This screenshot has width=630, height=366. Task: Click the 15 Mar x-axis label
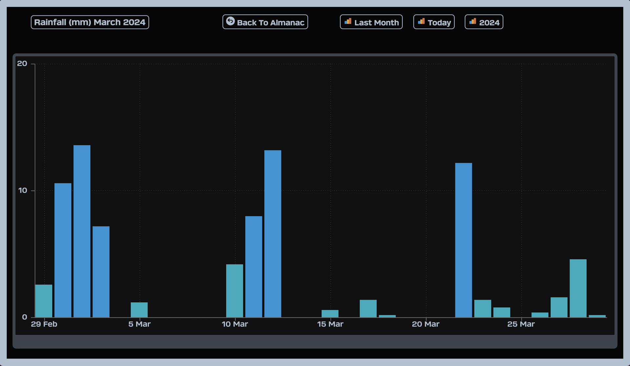(x=330, y=324)
